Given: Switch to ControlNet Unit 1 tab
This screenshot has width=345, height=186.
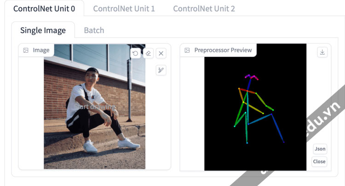Looking at the screenshot, I should click(x=124, y=9).
